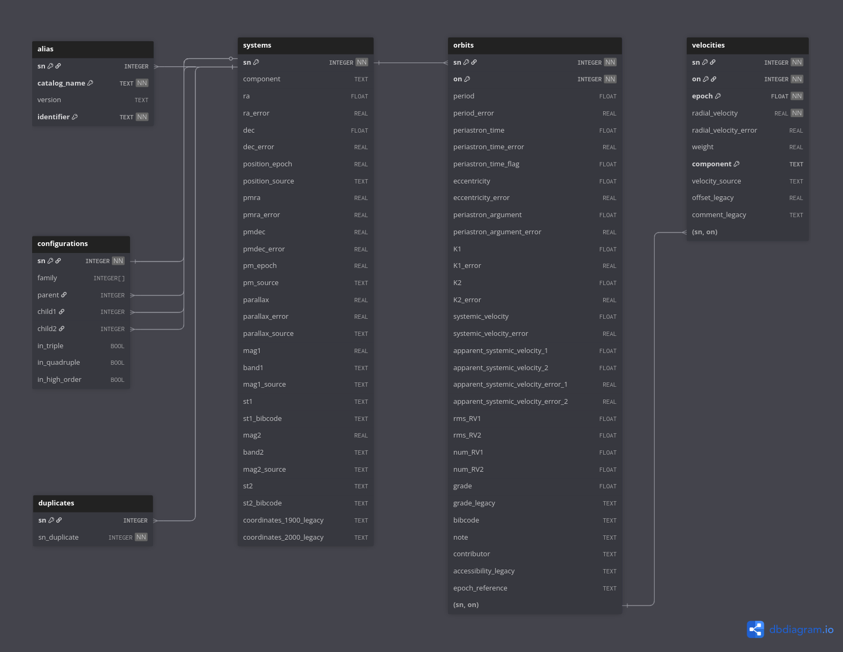The width and height of the screenshot is (843, 652).
Task: Click the 'in_quadruple' field row
Action: coord(81,363)
